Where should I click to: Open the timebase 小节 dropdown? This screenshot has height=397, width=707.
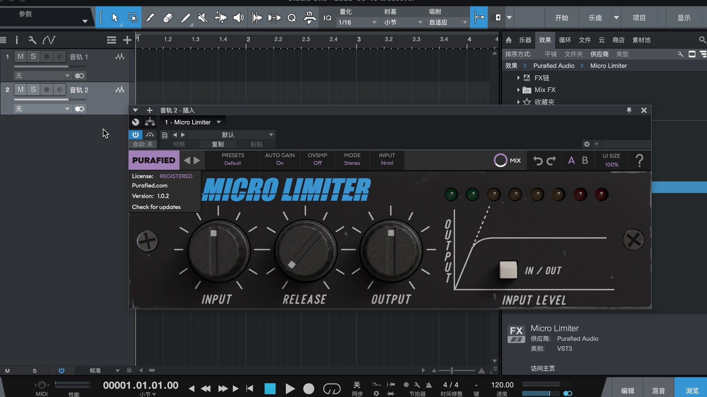tap(403, 22)
